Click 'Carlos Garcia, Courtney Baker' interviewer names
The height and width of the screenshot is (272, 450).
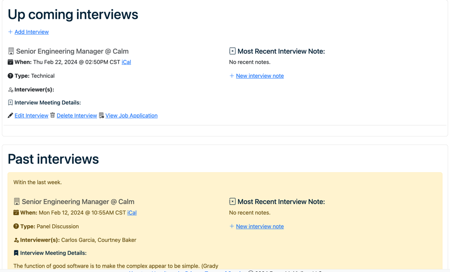pos(99,240)
